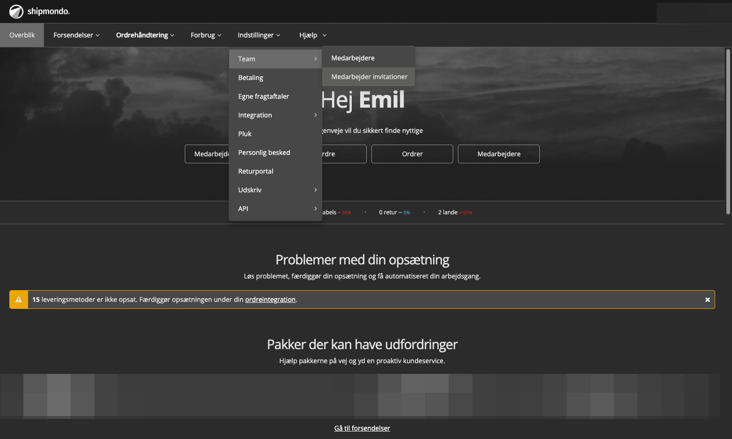This screenshot has height=439, width=732.
Task: Collapse the Indstillinger dropdown menu
Action: coord(259,35)
